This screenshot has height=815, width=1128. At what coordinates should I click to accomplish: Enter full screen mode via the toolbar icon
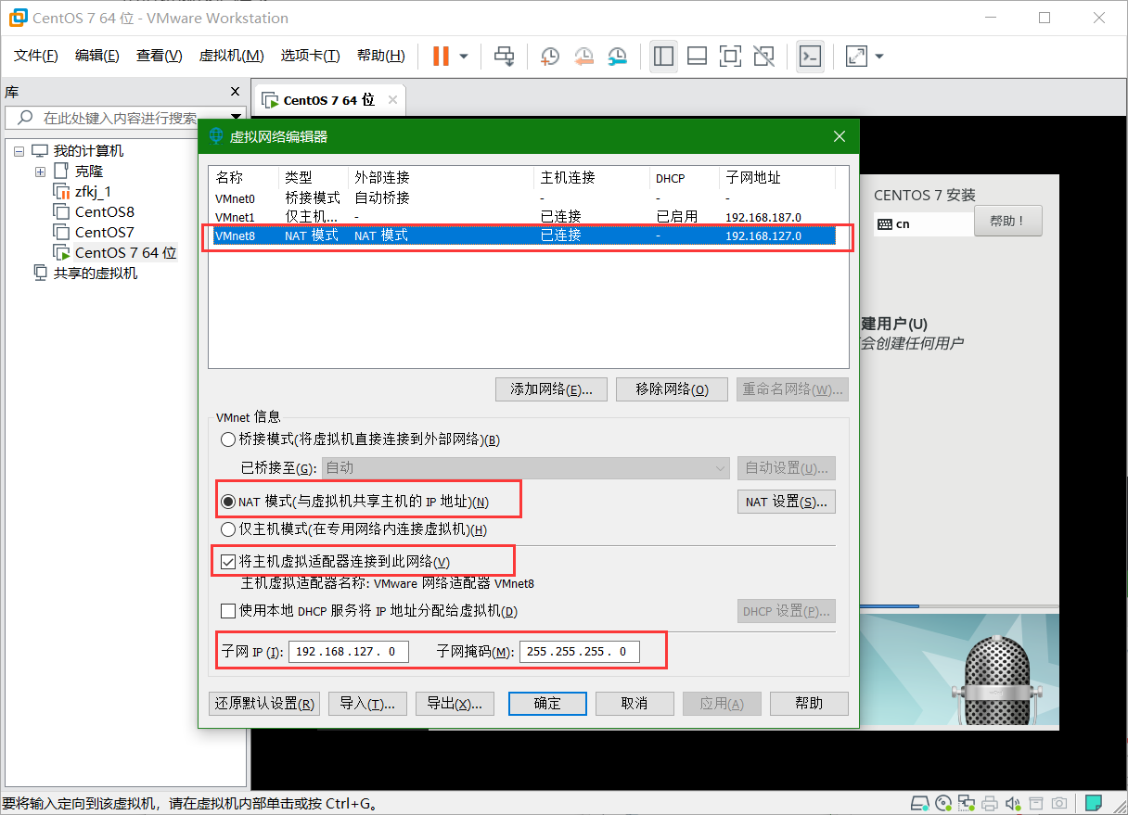tap(730, 57)
